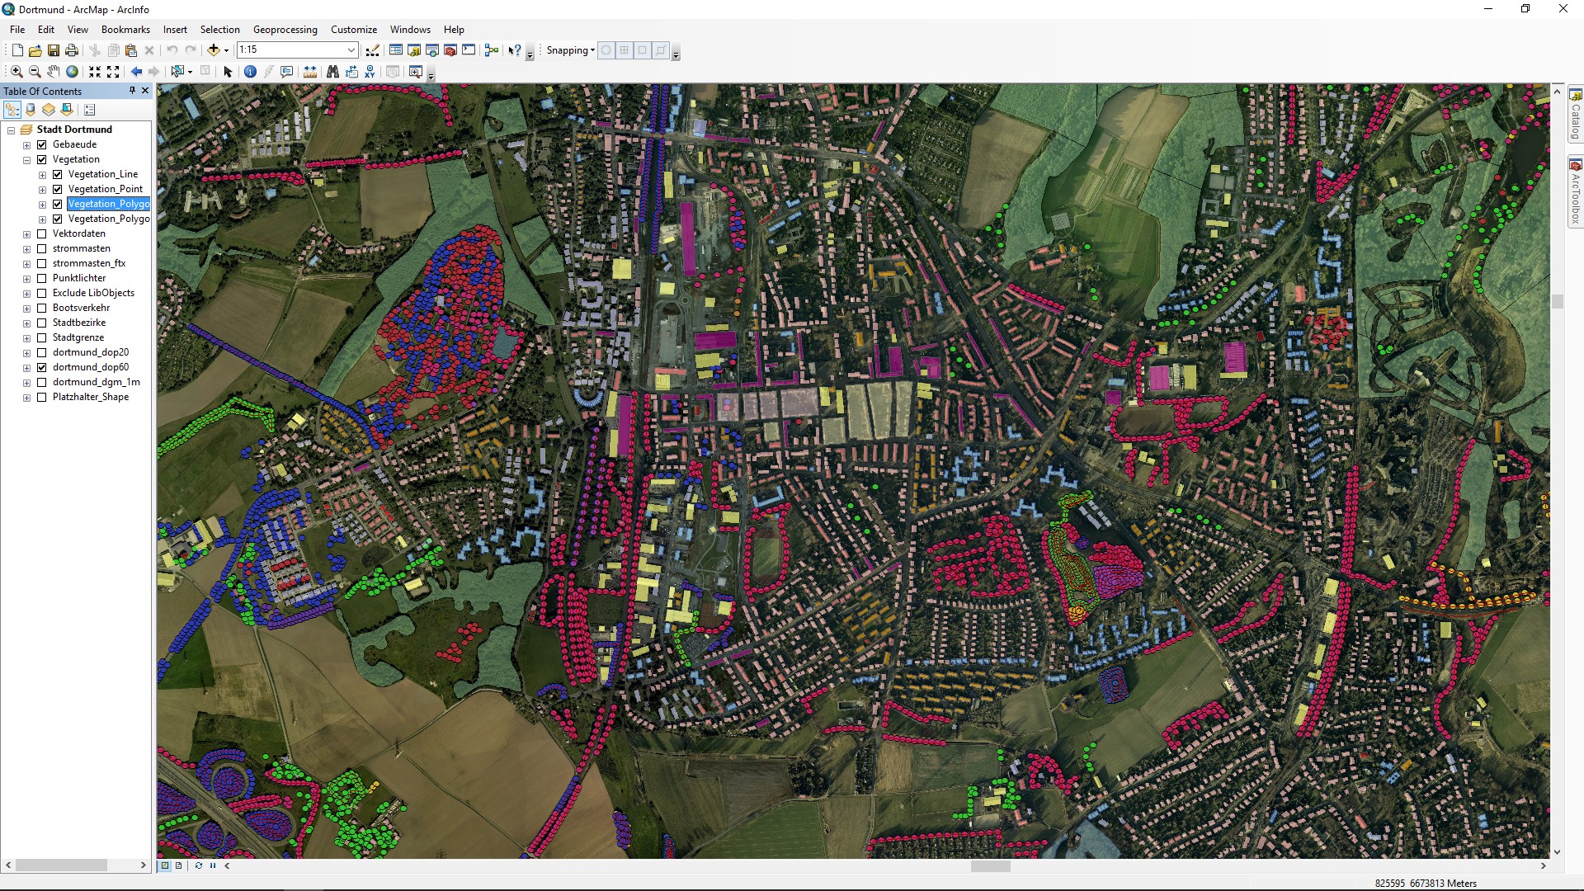Viewport: 1584px width, 891px height.
Task: Collapse the Vegetation group node
Action: pos(26,160)
